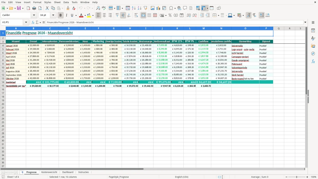Click row header 14
The width and height of the screenshot is (318, 179).
(x=3, y=82)
